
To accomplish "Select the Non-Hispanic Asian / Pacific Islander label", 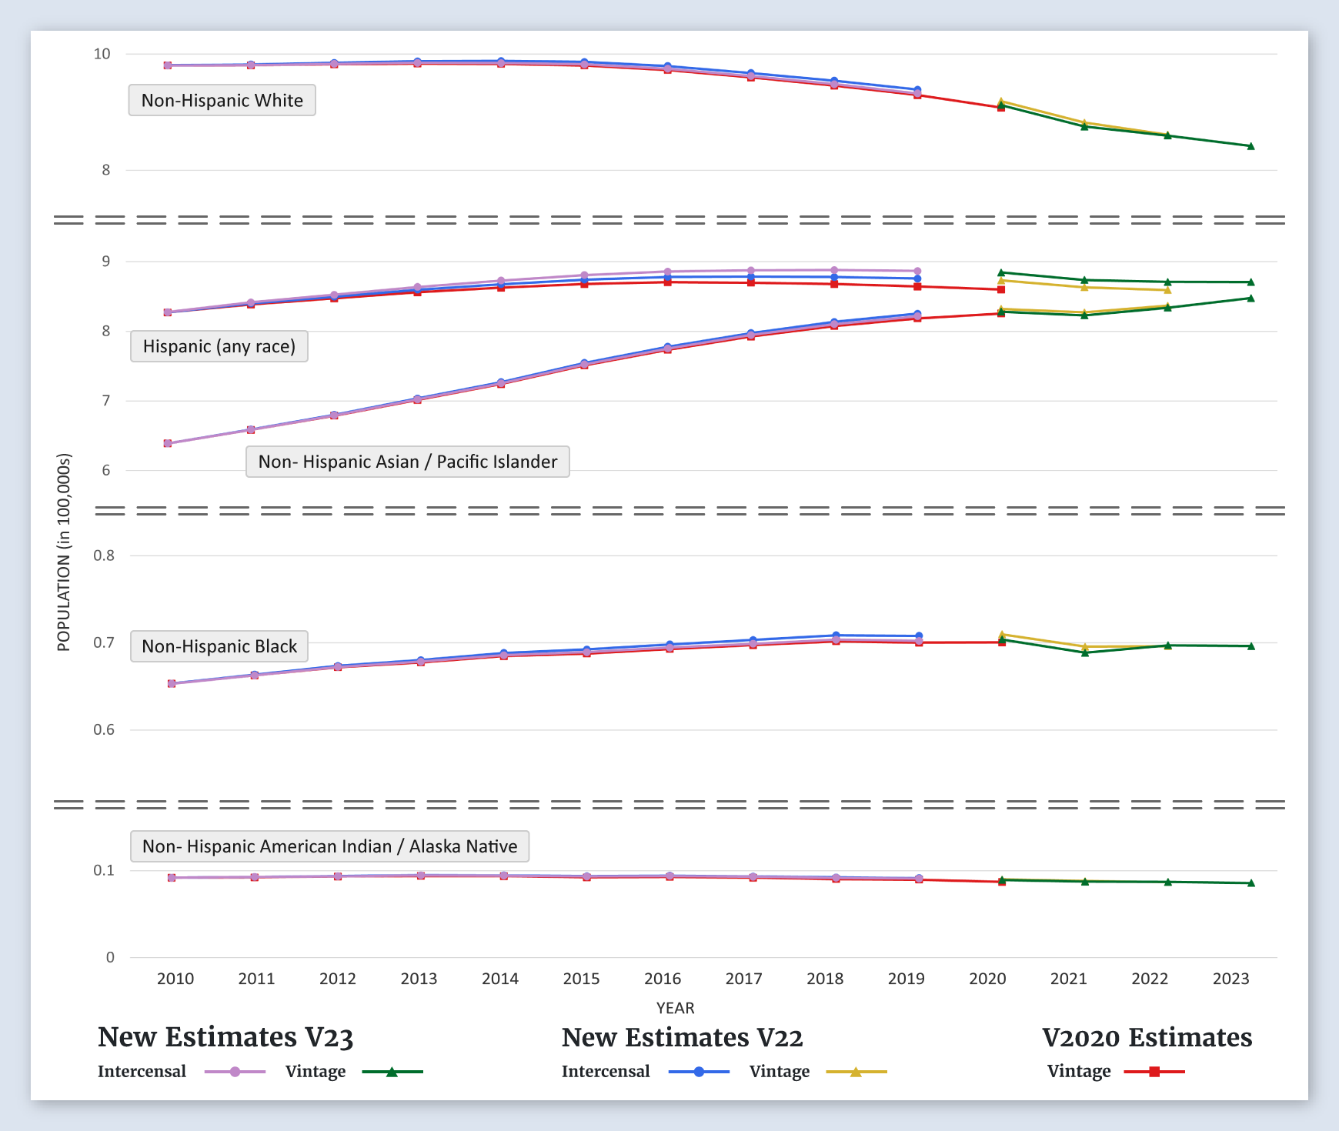I will [408, 462].
